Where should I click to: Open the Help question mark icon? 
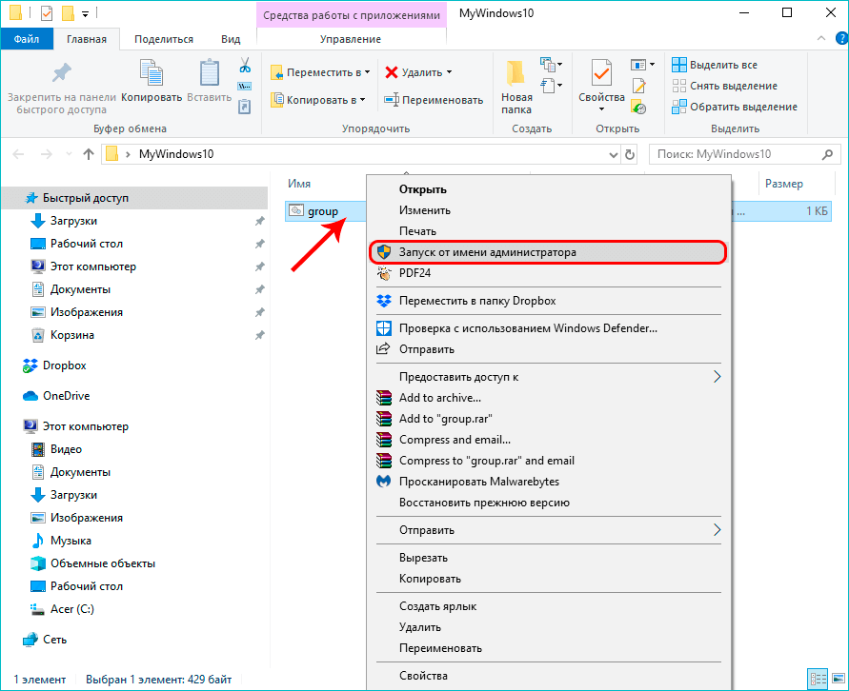(842, 38)
